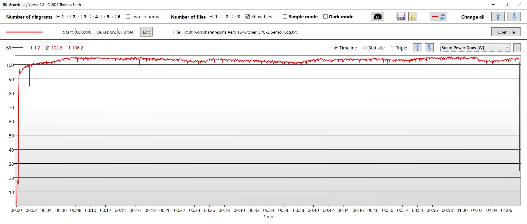Click the Open File button
The height and width of the screenshot is (224, 527).
pos(506,32)
